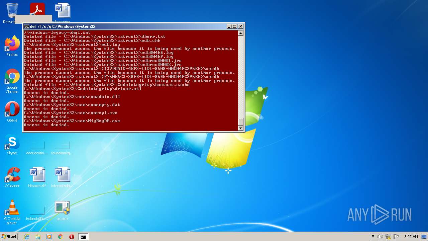Open the Word document icon at top
428x241 pixels.
[x=62, y=11]
